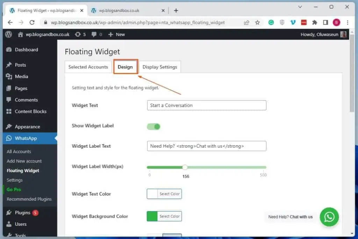This screenshot has height=239, width=358.
Task: Click the Widget Label Width slider handle
Action: pyautogui.click(x=185, y=167)
